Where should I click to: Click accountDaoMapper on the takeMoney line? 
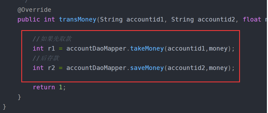tap(97, 49)
